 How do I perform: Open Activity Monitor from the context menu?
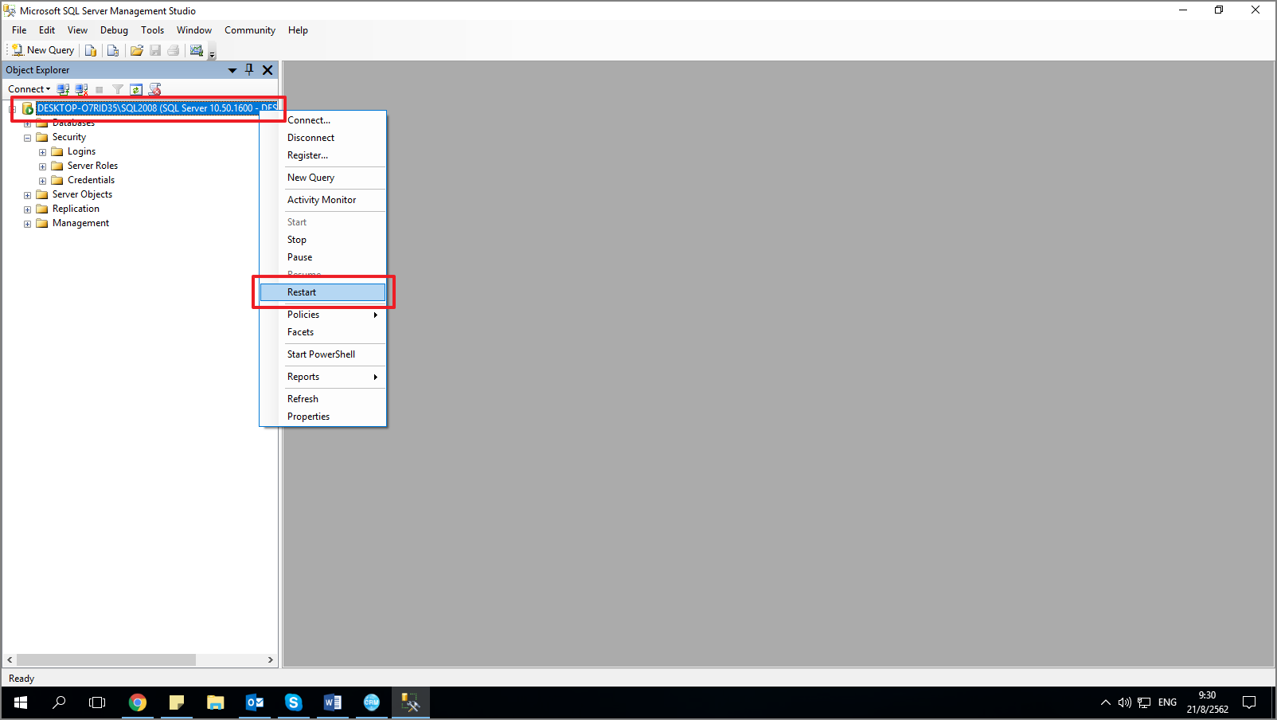coord(323,200)
